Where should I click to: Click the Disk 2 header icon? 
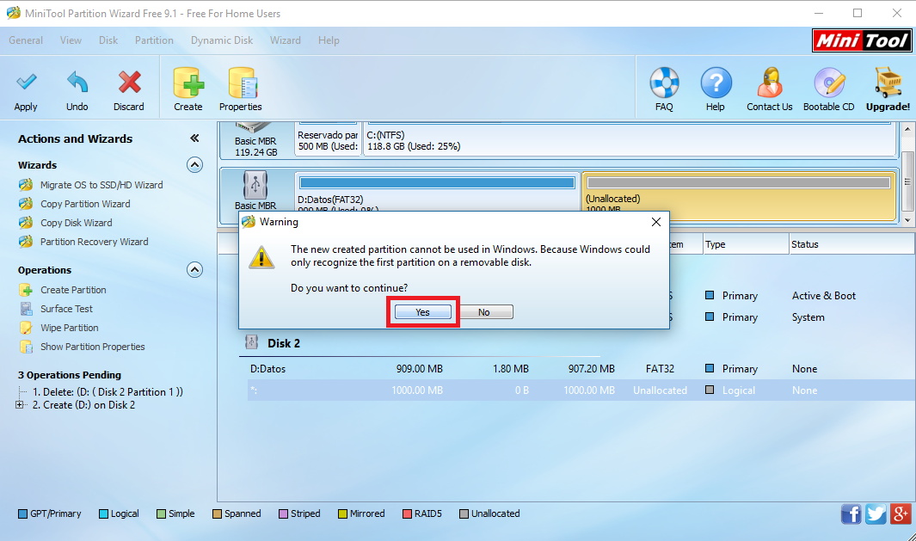point(252,342)
